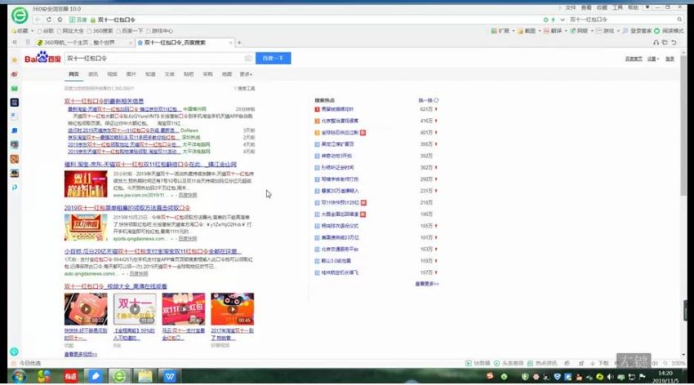Go to 百度首页 link at top right

(x=634, y=59)
